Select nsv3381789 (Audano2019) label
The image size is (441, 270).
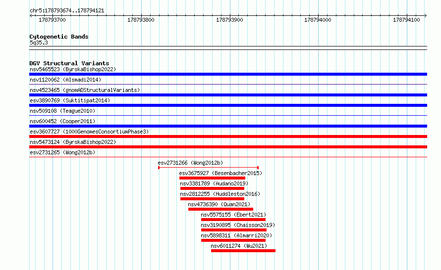click(214, 183)
